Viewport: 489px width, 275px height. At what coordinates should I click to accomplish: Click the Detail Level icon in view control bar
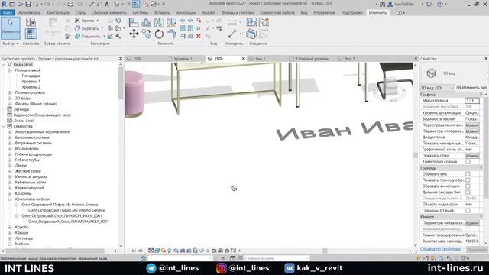pos(151,251)
